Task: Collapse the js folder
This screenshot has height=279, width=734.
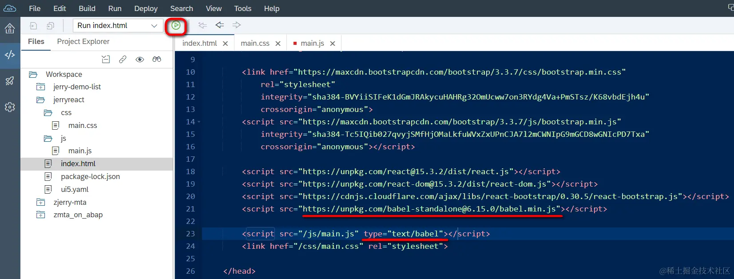Action: [x=48, y=139]
